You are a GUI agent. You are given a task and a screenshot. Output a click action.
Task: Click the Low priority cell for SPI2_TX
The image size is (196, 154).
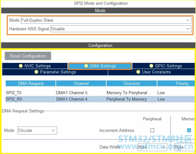(176, 93)
